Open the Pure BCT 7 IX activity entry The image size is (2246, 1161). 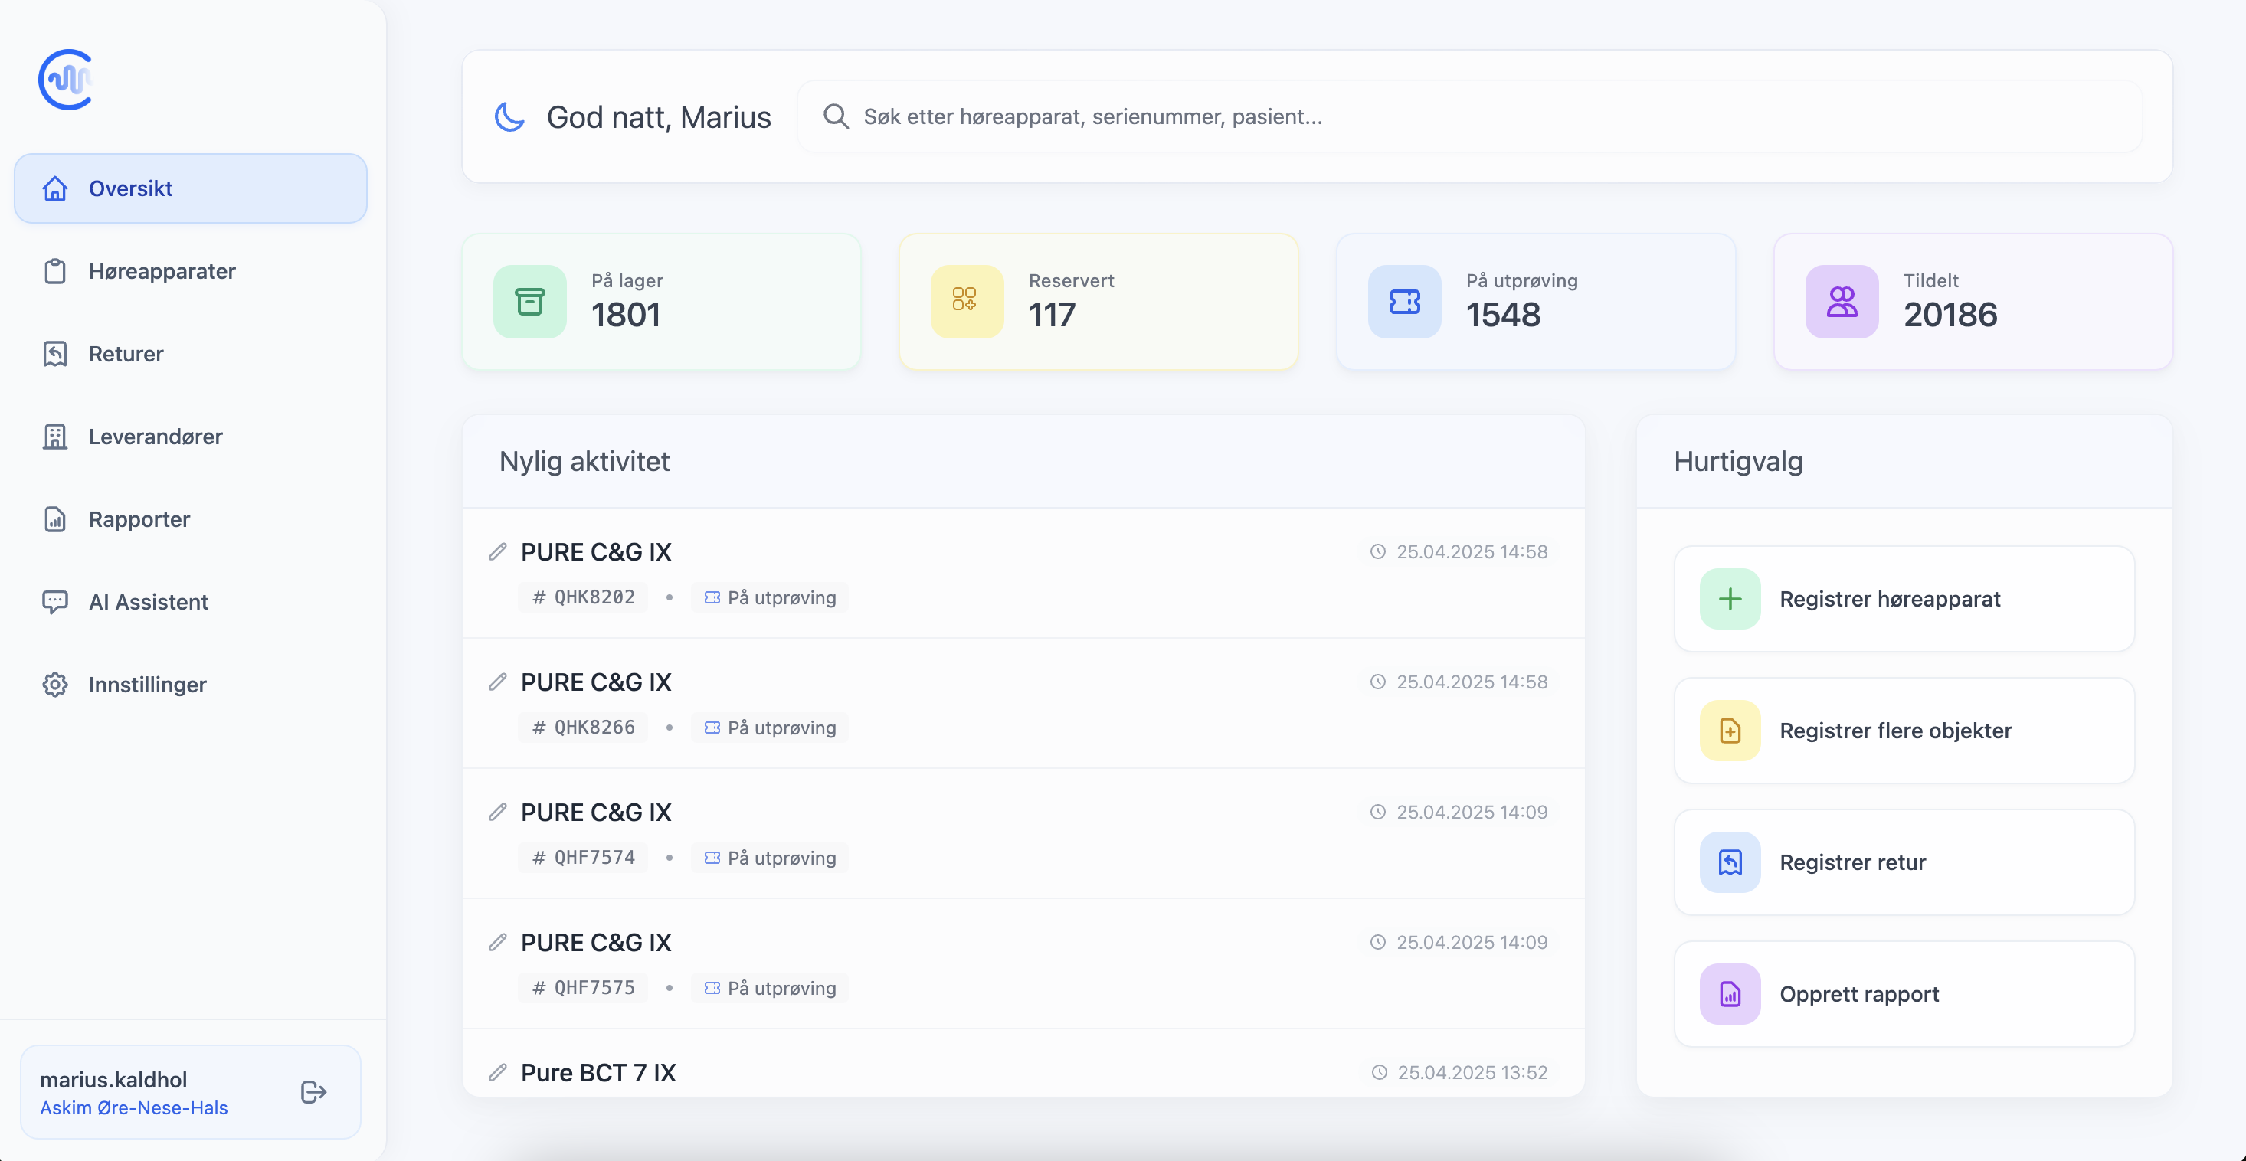tap(1023, 1064)
